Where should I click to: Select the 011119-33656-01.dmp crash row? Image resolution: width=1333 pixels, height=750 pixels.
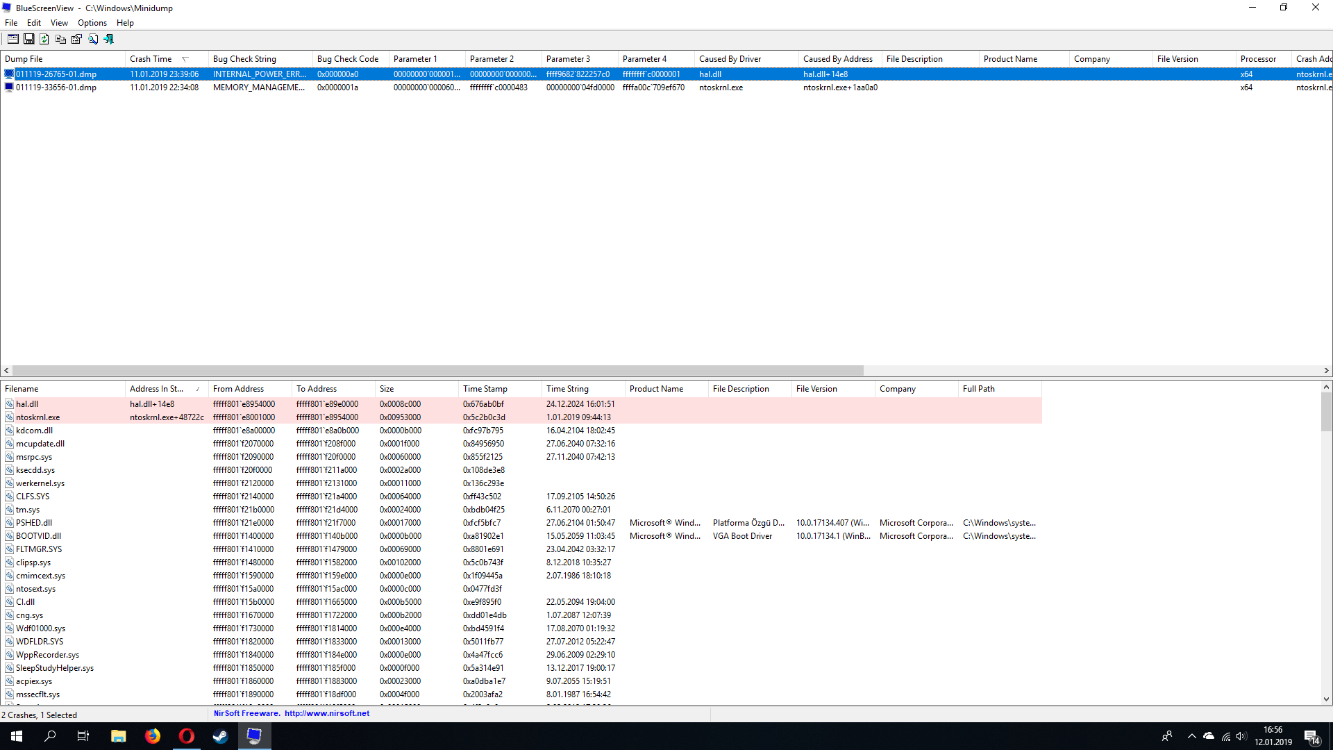coord(56,87)
